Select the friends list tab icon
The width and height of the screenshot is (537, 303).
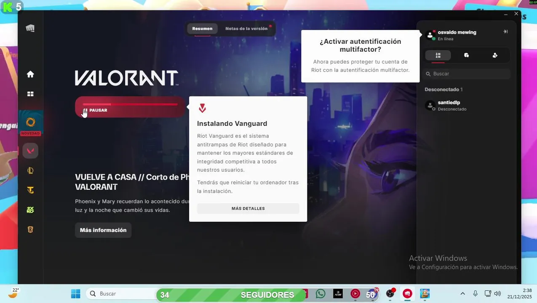[x=438, y=55]
